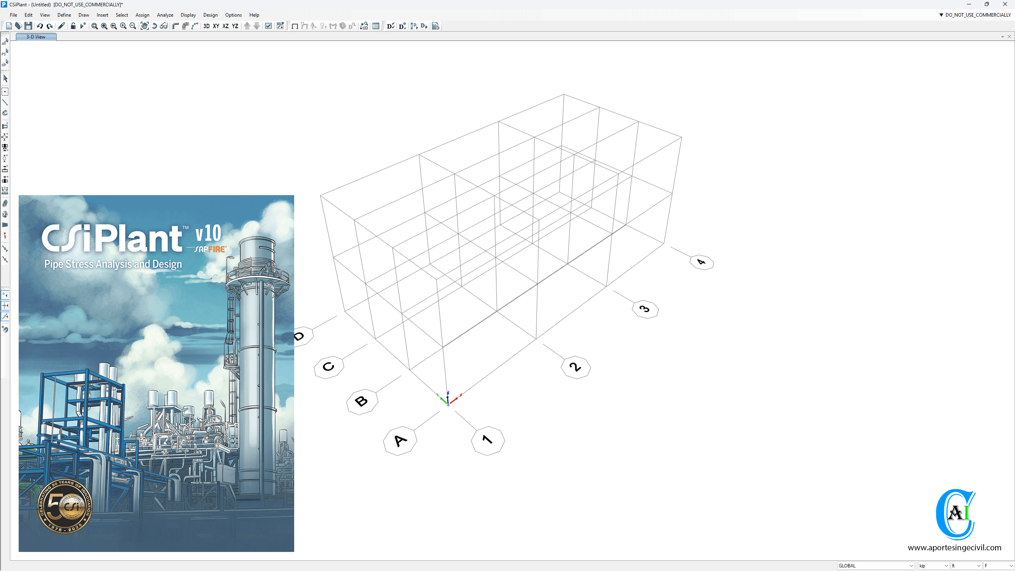Click the grid bubble labeled B
Screen dimensions: 1015x571
[x=362, y=402]
